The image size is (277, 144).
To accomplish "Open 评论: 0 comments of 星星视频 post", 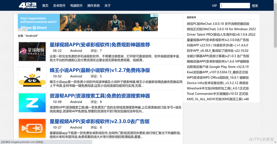I will (96, 127).
